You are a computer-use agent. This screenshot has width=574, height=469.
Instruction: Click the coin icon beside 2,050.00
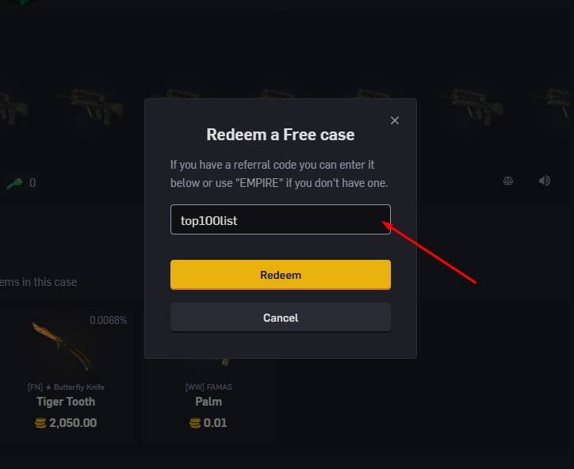click(x=40, y=423)
